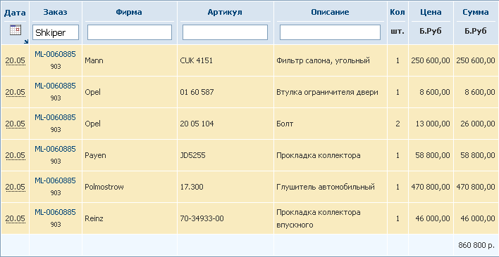Select article JD5255
Viewport: 499px width, 257px height.
point(192,155)
